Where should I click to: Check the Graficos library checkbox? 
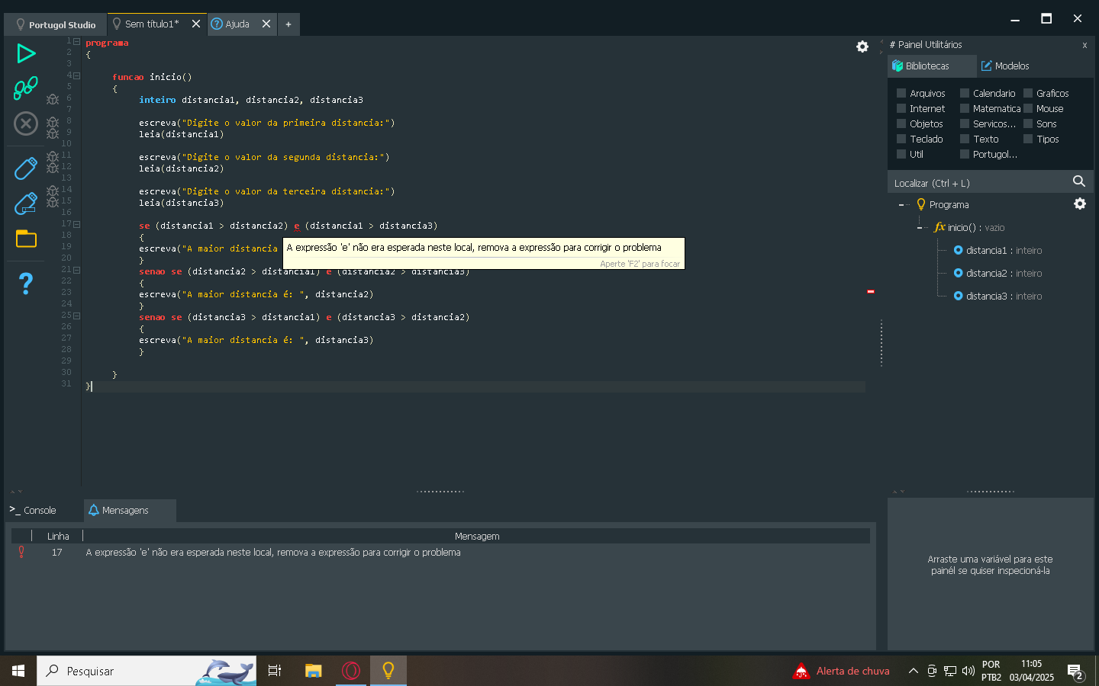[x=1028, y=93]
